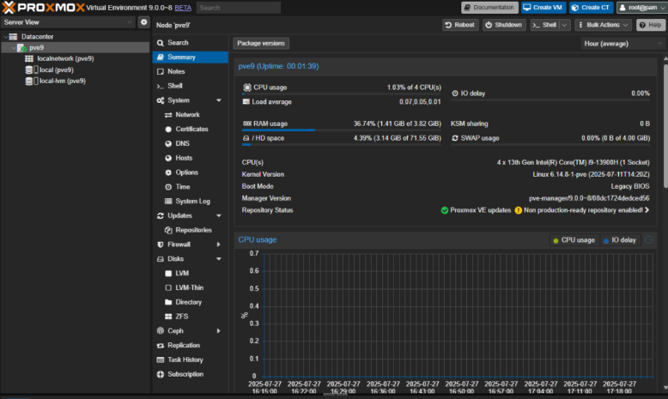Open the Shell dropdown arrow in the toolbar

click(x=564, y=25)
